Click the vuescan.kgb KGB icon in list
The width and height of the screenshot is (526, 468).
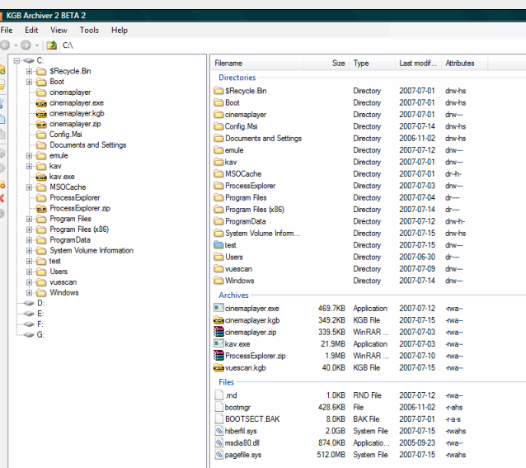[x=218, y=368]
